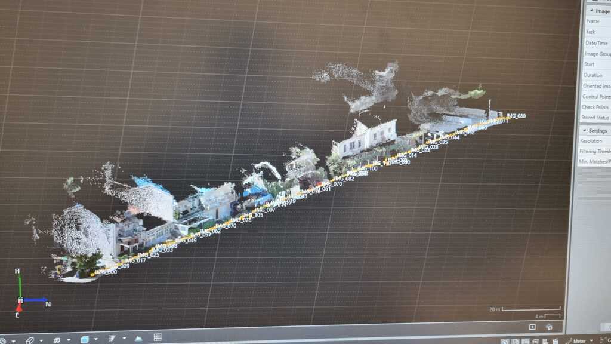Click the globe icon near scale bar
The height and width of the screenshot is (344, 611).
(x=548, y=327)
